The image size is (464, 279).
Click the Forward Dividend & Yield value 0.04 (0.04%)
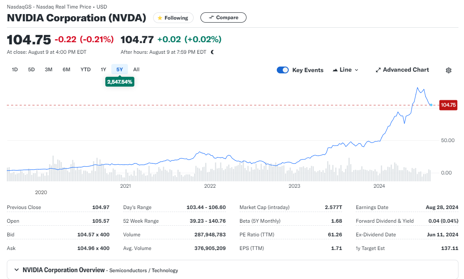tap(443, 221)
